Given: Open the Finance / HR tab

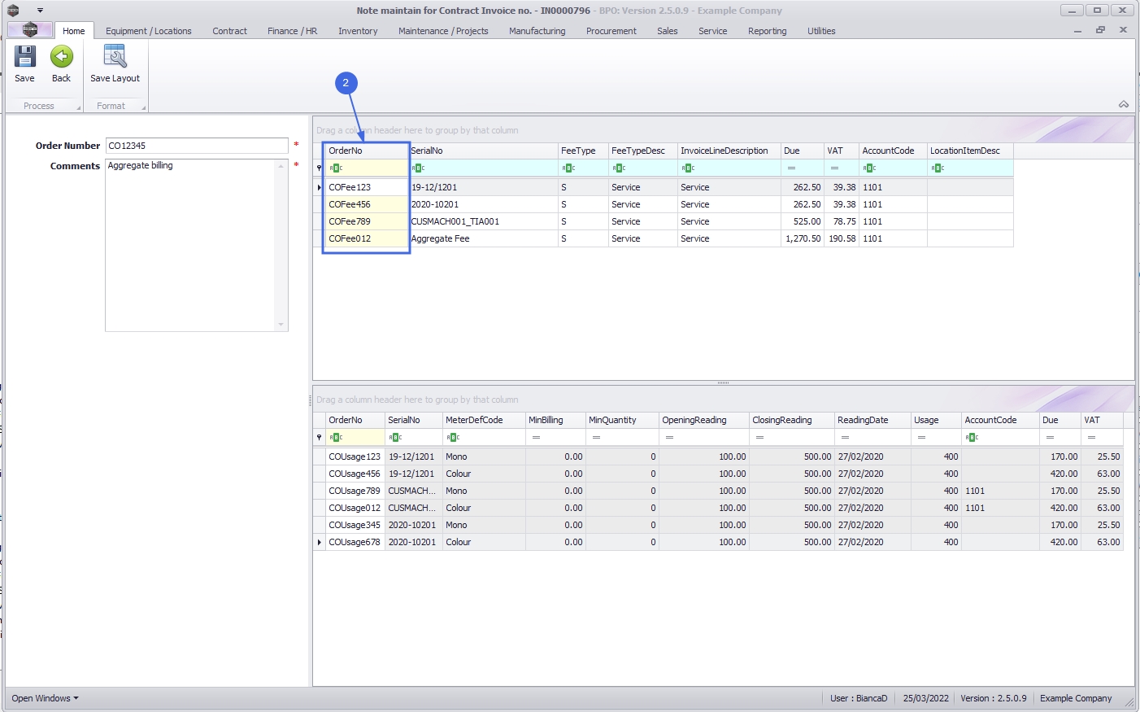Looking at the screenshot, I should click(x=292, y=31).
